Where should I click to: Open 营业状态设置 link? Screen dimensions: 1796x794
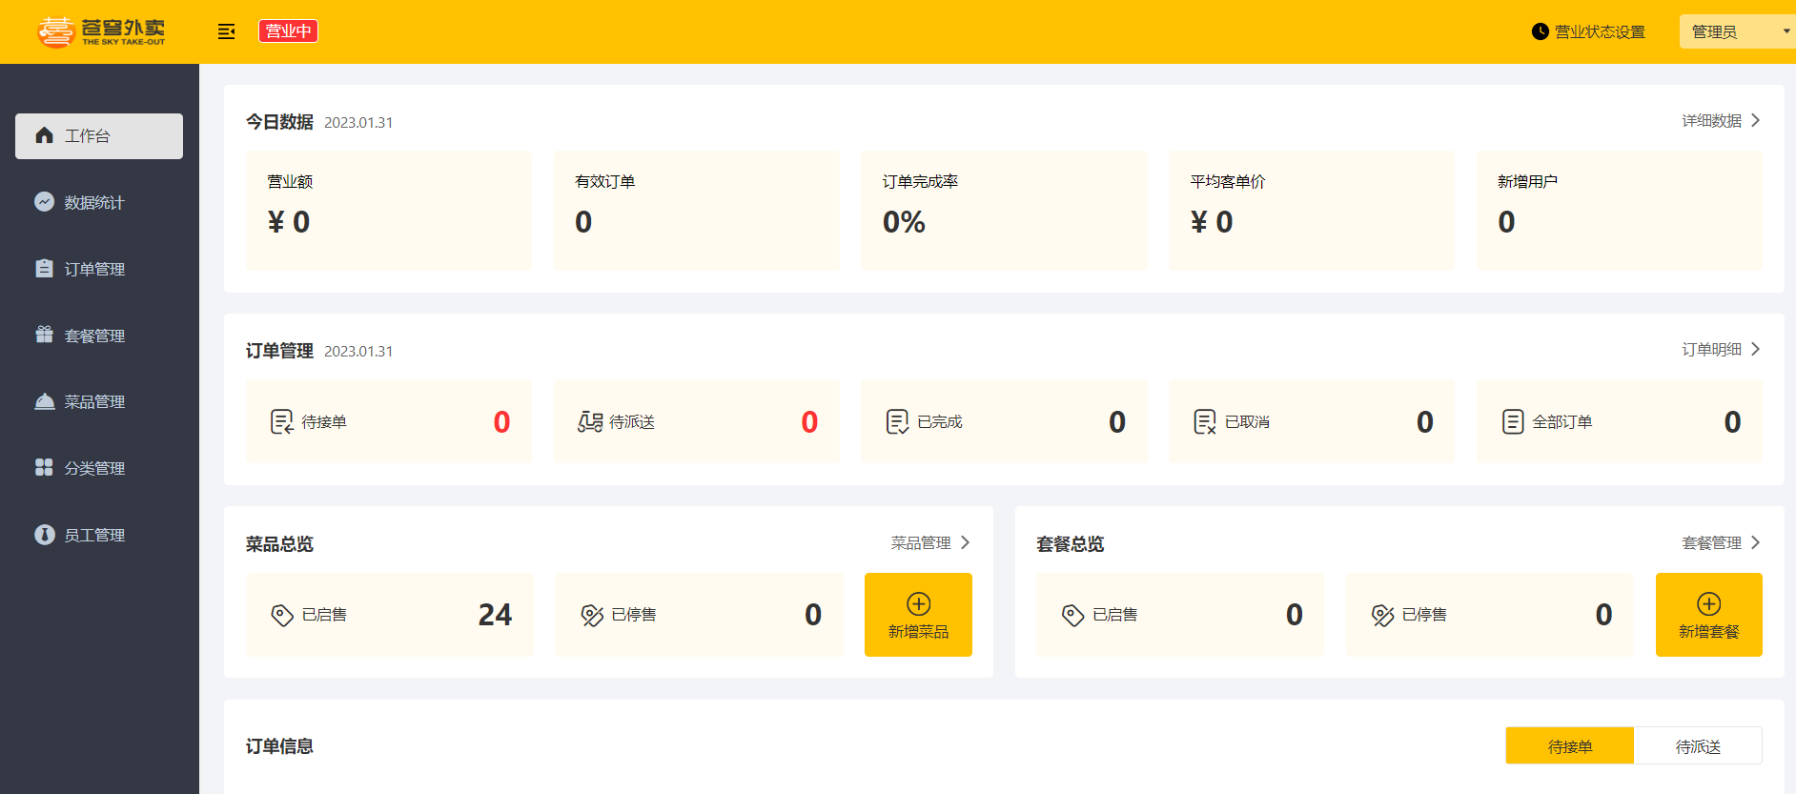[x=1600, y=31]
